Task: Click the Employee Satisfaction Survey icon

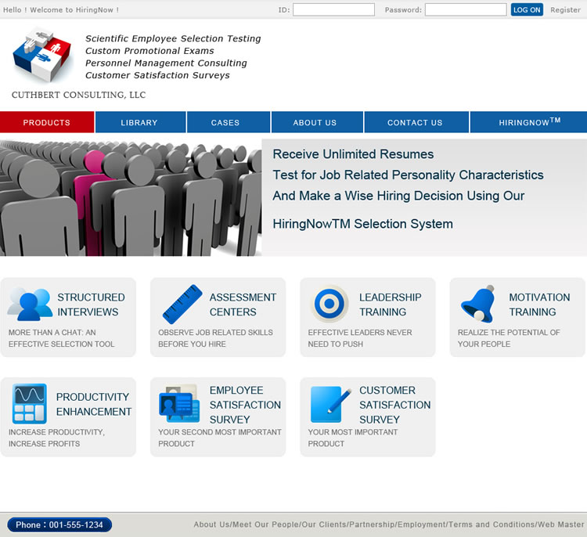Action: (x=179, y=404)
